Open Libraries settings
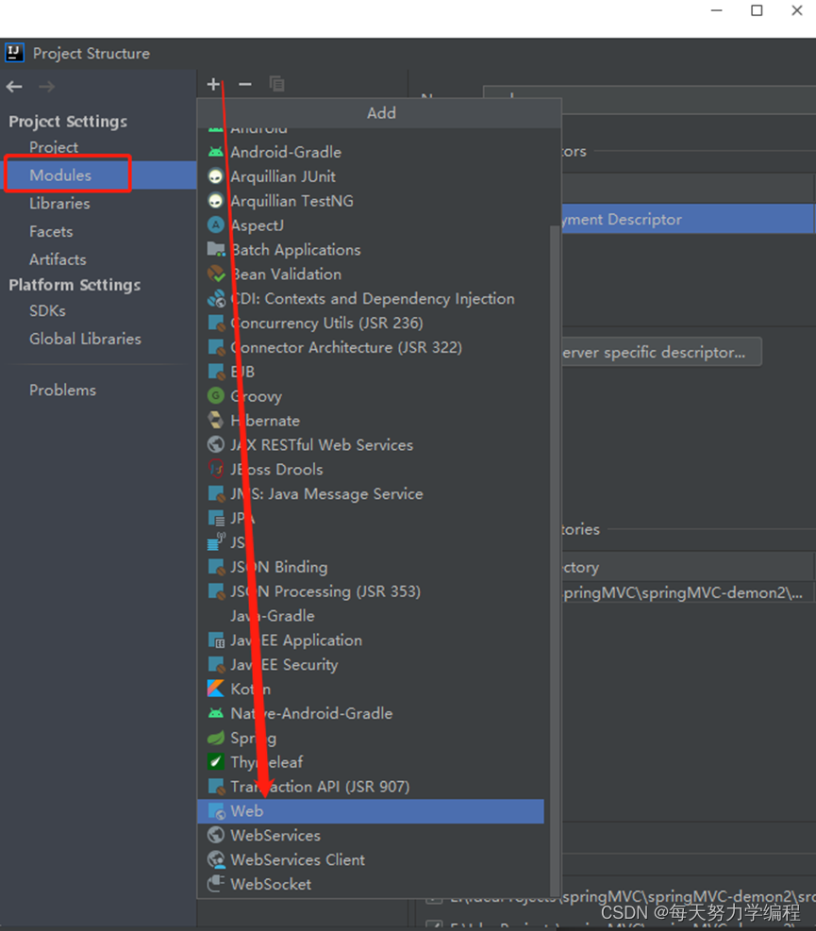Image resolution: width=816 pixels, height=931 pixels. pos(59,203)
